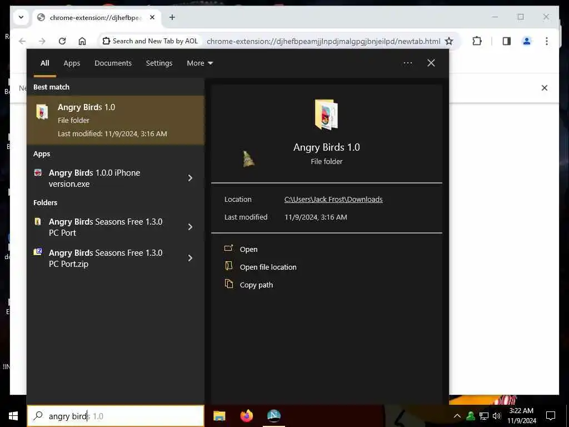Open the Chrome extensions puzzle icon
The height and width of the screenshot is (427, 569).
pyautogui.click(x=477, y=41)
